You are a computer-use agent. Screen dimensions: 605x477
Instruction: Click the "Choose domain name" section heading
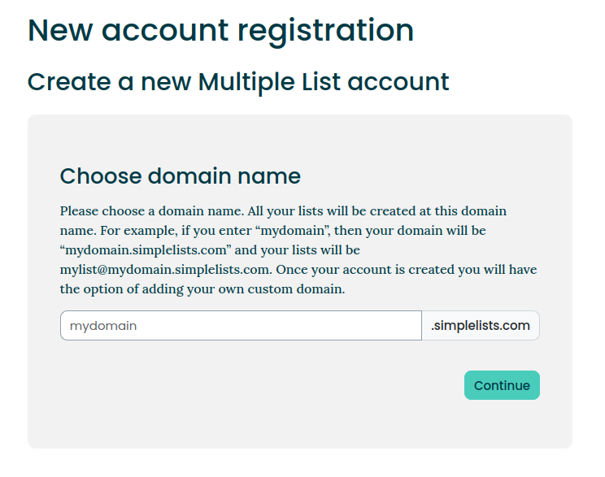181,176
